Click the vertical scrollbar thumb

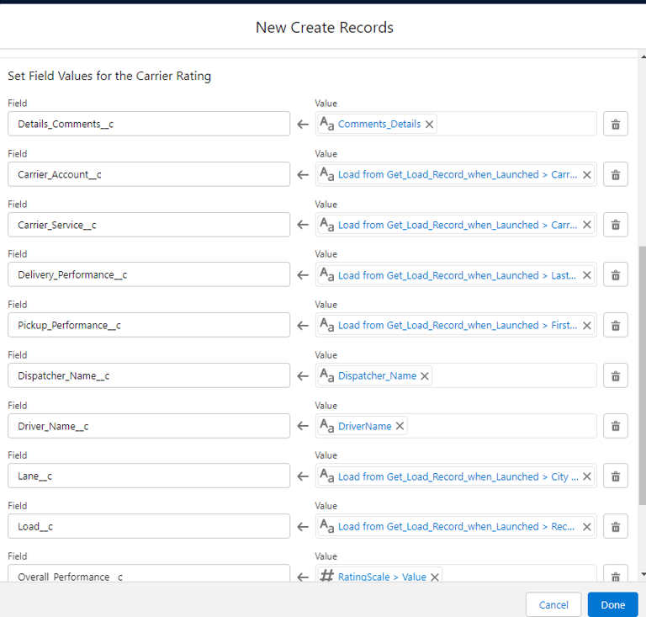643,375
